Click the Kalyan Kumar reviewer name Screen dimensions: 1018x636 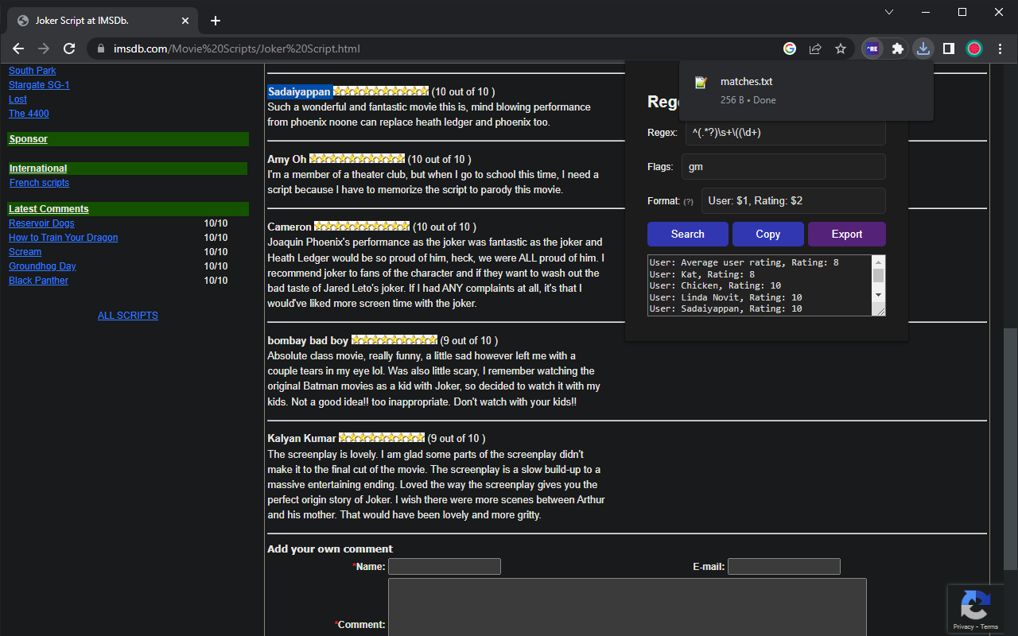301,438
